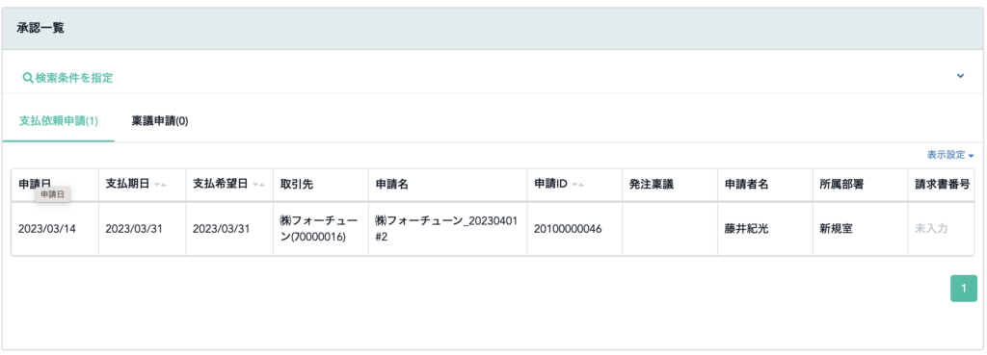Open request ㈱フォーチューン_20230401#2
This screenshot has height=355, width=987.
pos(445,229)
